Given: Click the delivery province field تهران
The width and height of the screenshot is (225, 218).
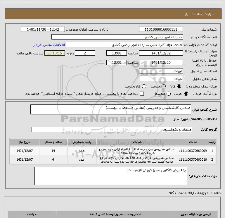Looking at the screenshot, I should (x=161, y=71).
